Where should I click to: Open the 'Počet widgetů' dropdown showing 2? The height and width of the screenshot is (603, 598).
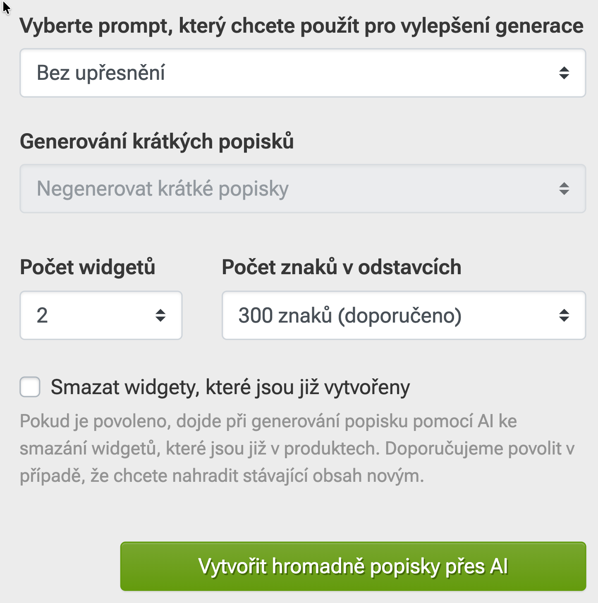point(101,315)
